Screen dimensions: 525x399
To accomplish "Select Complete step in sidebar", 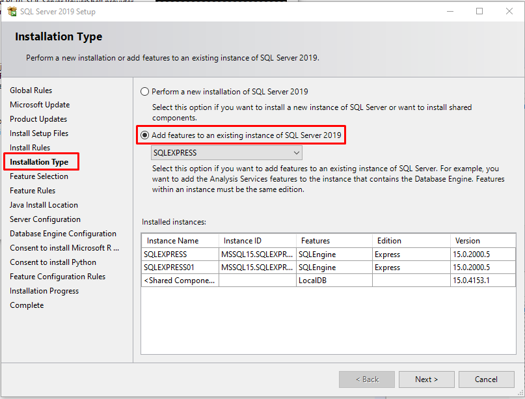I will [x=27, y=305].
